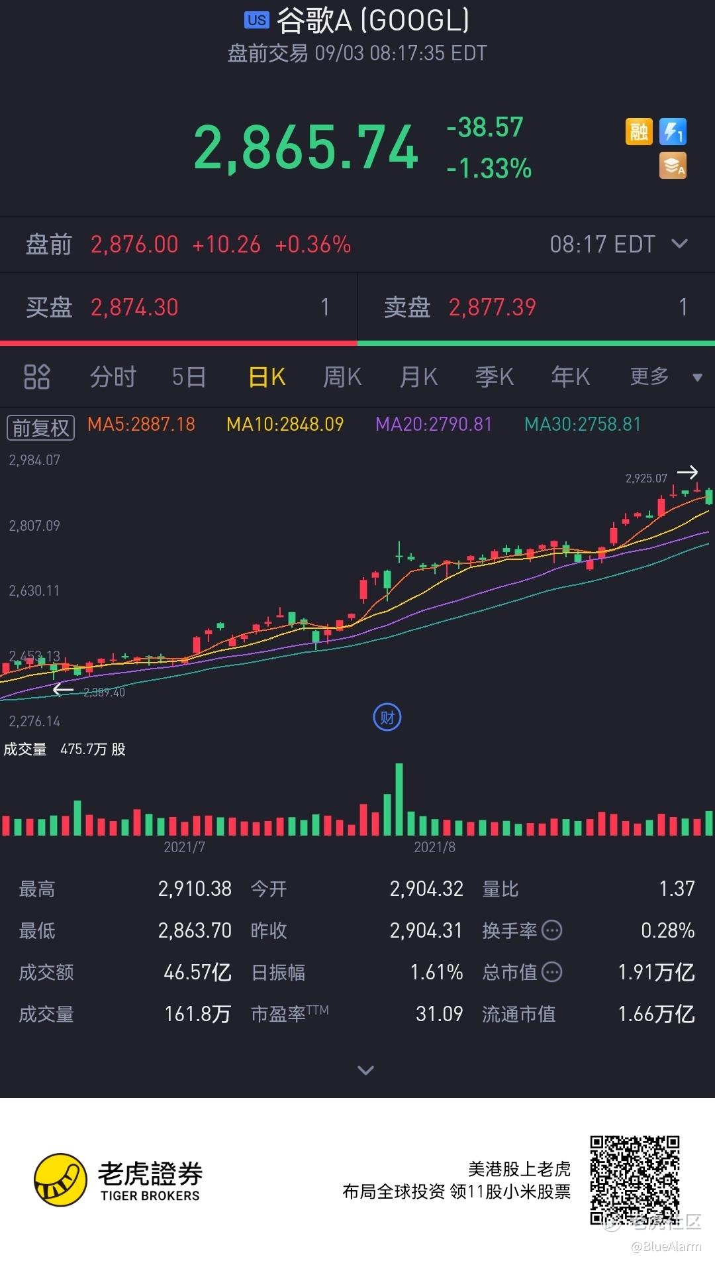Tap the 卖盘 ask price 2,877.39

click(493, 307)
